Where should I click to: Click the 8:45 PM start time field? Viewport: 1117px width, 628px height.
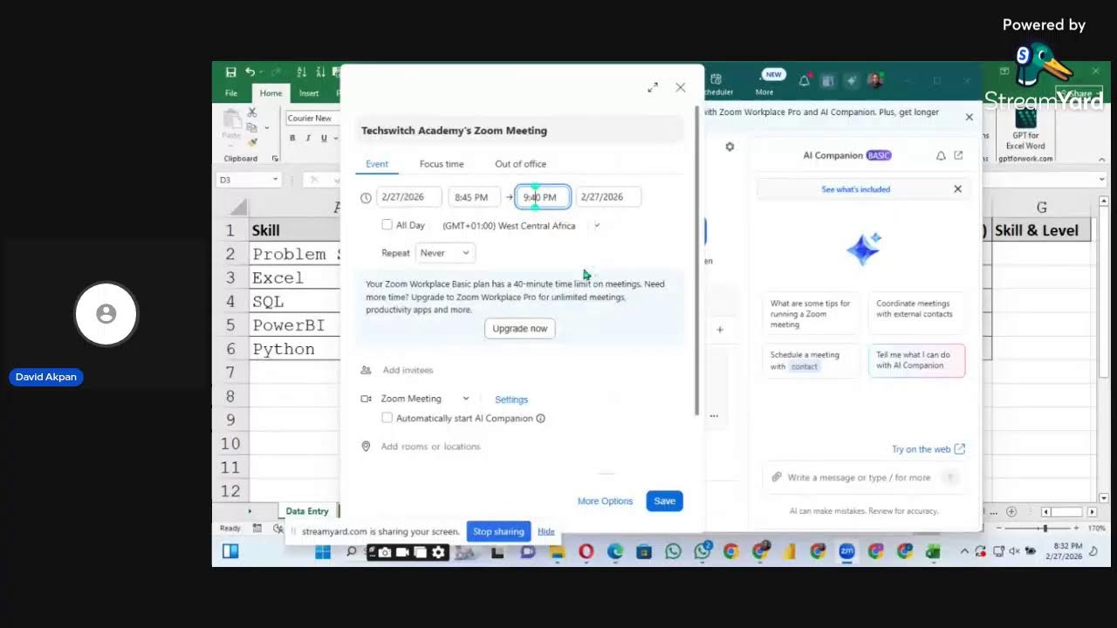(475, 197)
